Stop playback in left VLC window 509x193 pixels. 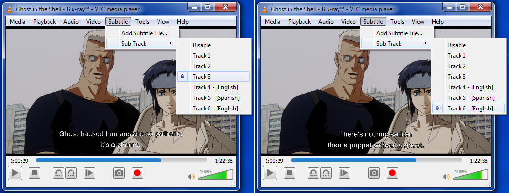coord(35,173)
